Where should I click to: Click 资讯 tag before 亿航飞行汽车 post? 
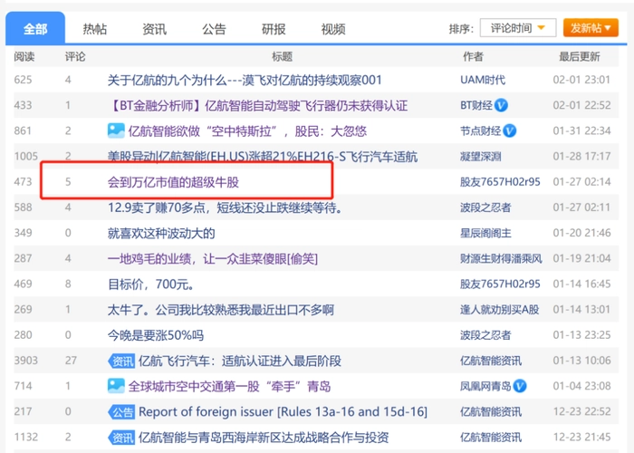[x=121, y=361]
